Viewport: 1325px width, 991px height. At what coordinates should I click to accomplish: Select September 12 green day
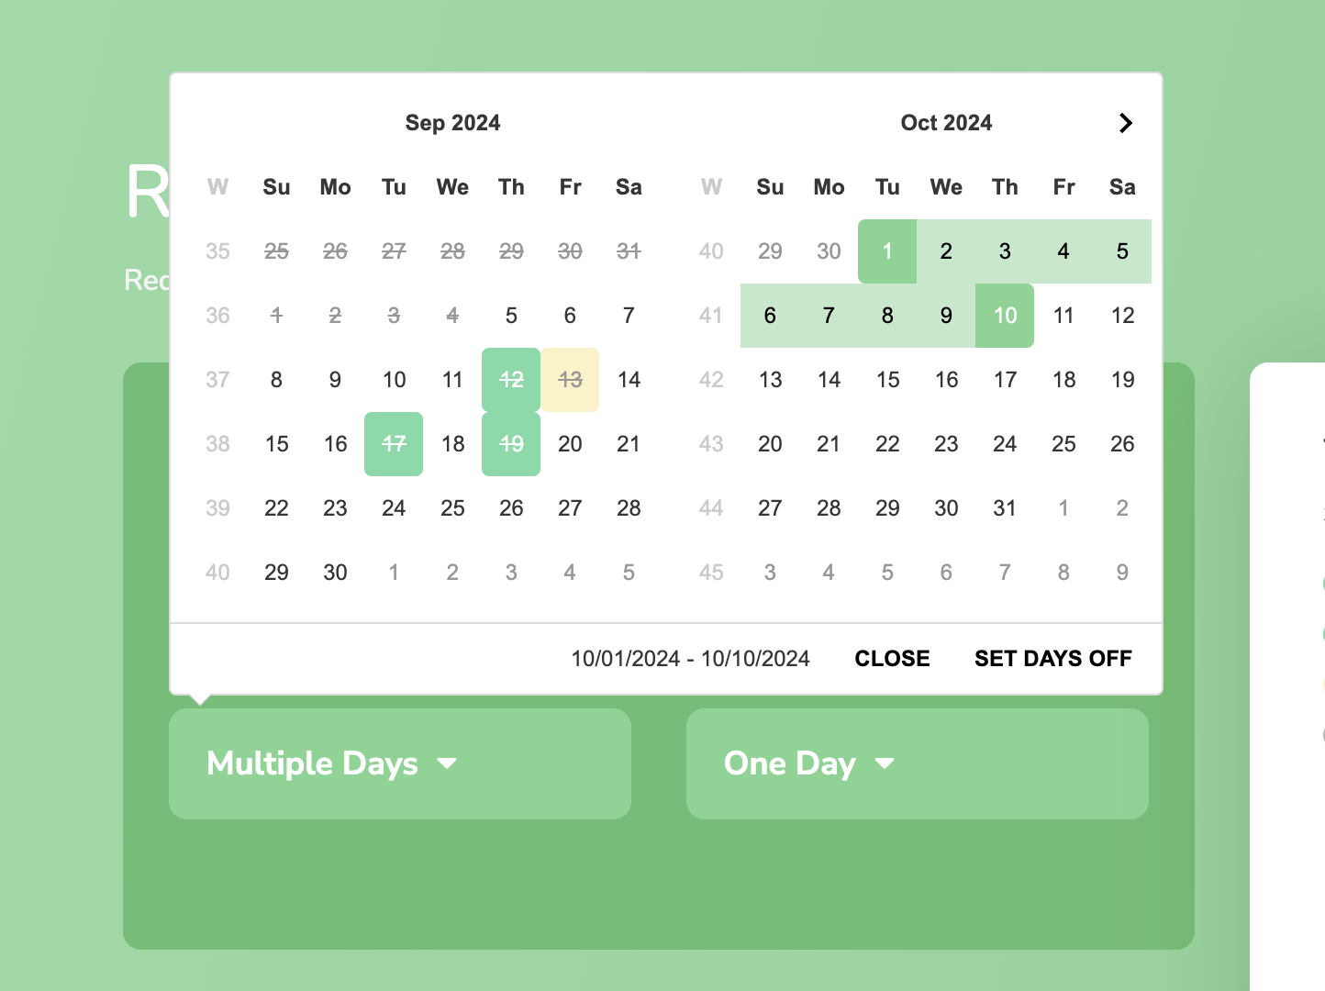pyautogui.click(x=511, y=380)
